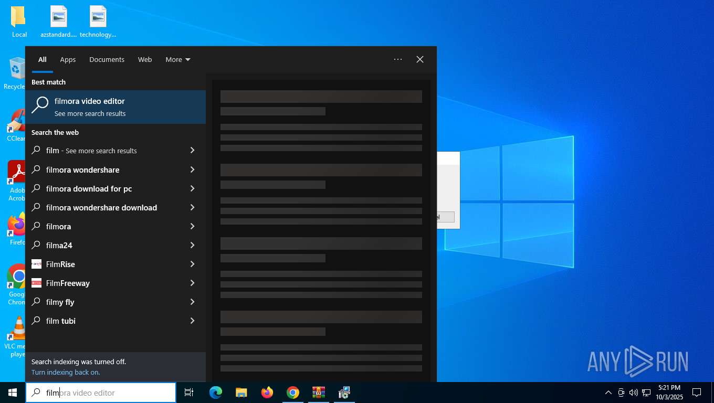Click the taskbar search input field
Screen dimensions: 714x403
click(x=101, y=393)
